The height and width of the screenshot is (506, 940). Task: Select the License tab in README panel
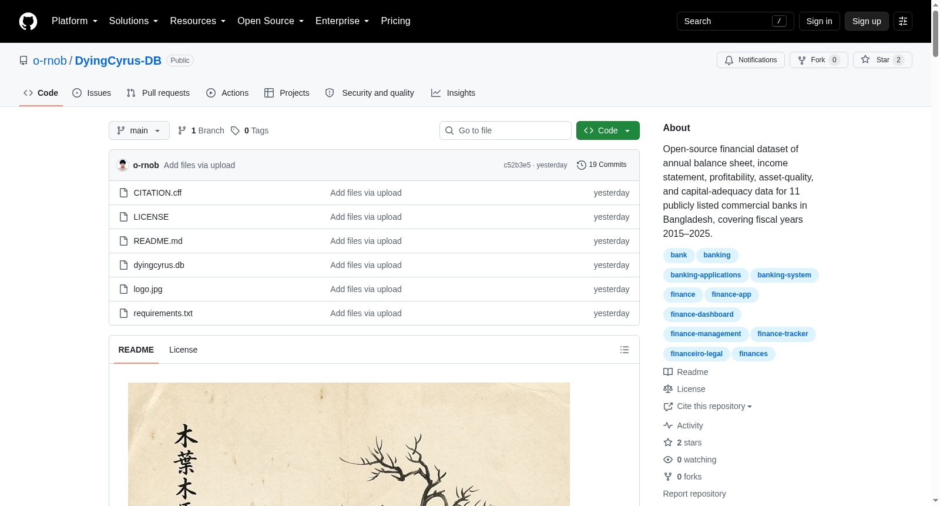(183, 350)
